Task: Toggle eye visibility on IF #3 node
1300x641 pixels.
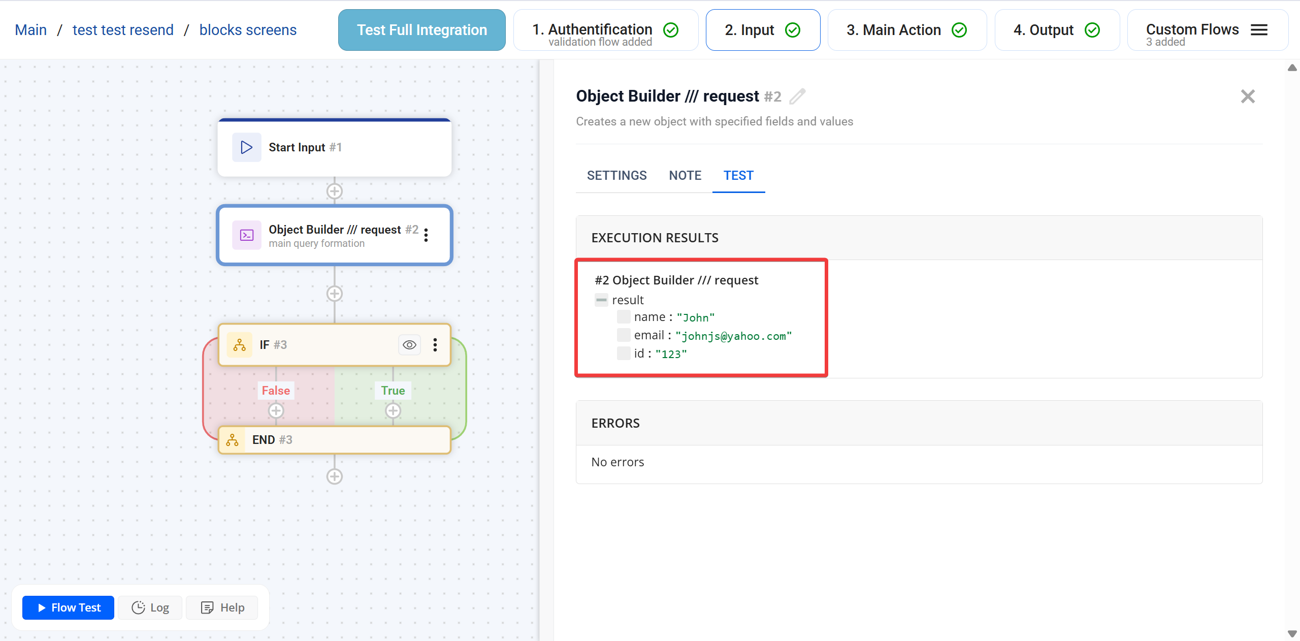Action: [409, 345]
